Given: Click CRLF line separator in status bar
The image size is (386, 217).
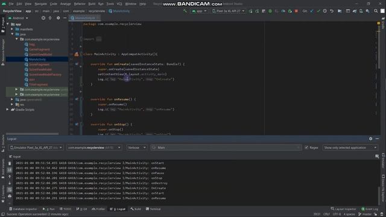Looking at the screenshot, I should click(326, 215).
